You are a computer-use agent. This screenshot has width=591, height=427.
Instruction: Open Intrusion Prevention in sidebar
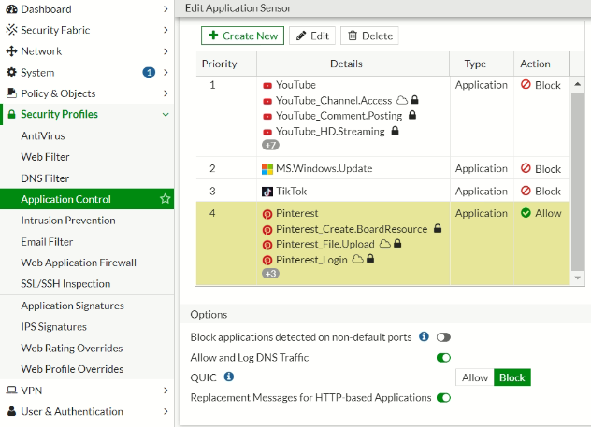coord(68,221)
